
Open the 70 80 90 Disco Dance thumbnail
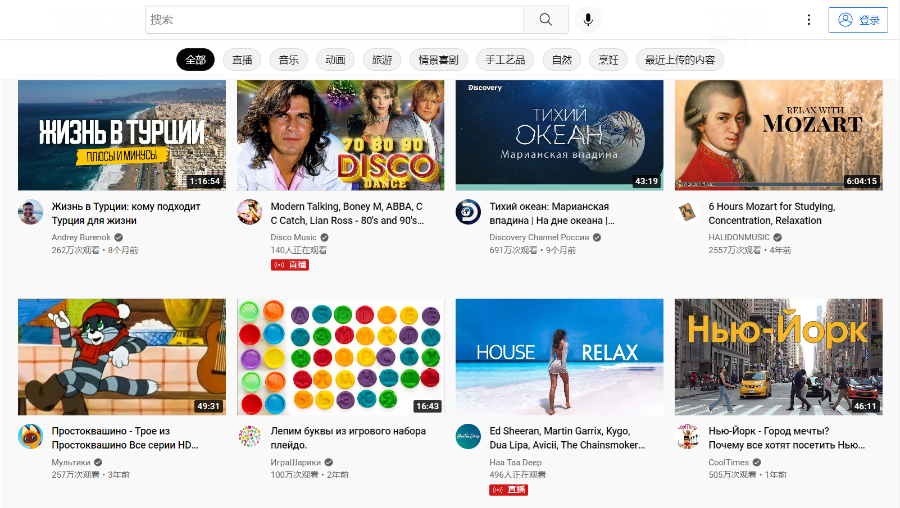coord(340,135)
